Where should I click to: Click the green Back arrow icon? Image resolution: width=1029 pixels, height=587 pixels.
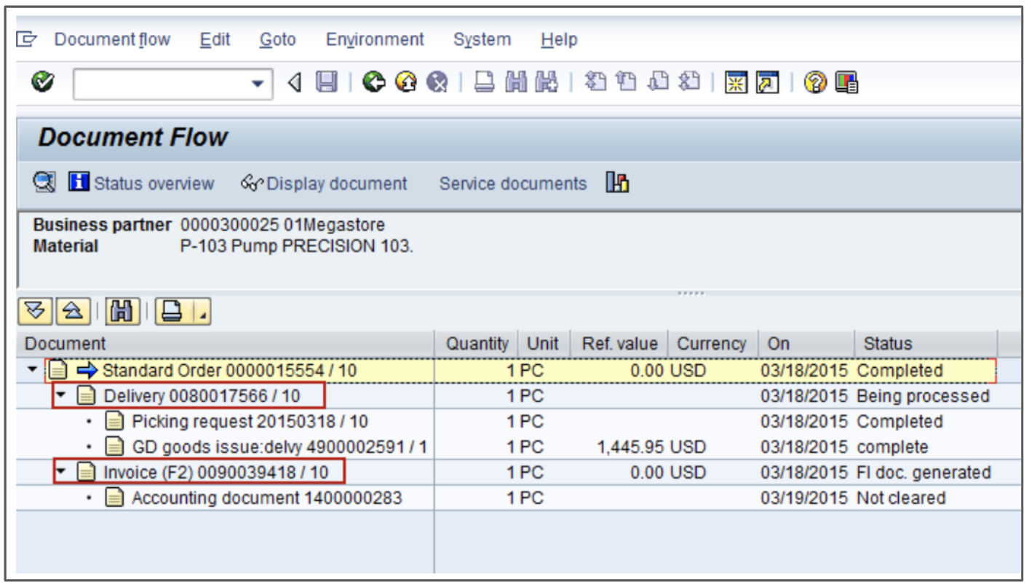[x=373, y=83]
